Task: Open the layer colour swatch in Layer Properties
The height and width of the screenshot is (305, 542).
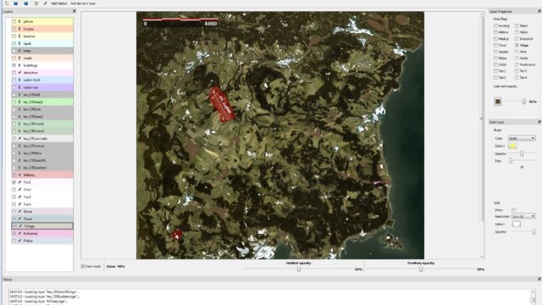Action: [x=498, y=102]
